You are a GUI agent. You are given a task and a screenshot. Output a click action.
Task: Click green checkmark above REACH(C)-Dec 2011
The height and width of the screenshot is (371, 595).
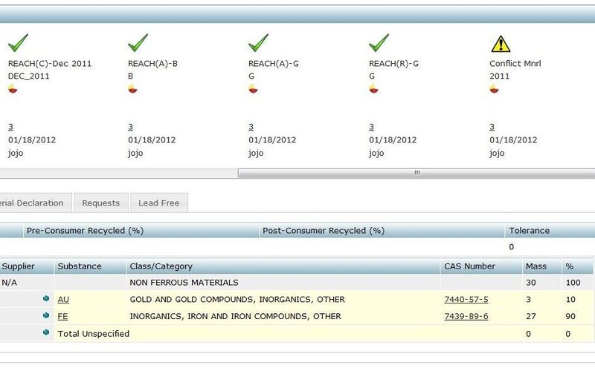tap(18, 43)
